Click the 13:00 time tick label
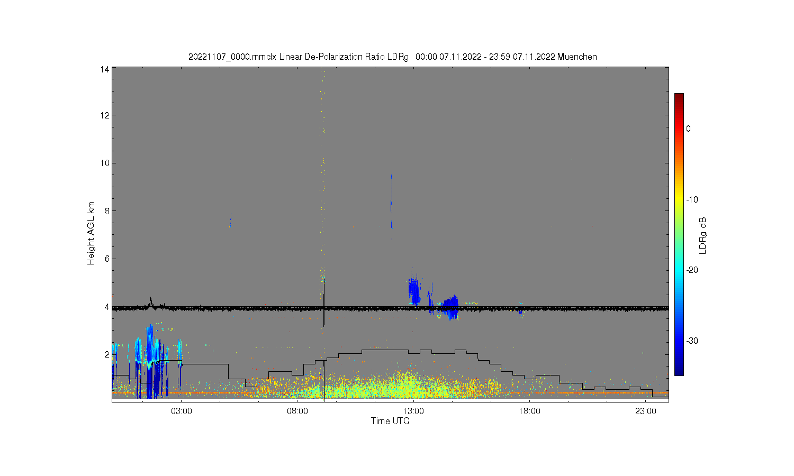This screenshot has height=476, width=794. [413, 411]
